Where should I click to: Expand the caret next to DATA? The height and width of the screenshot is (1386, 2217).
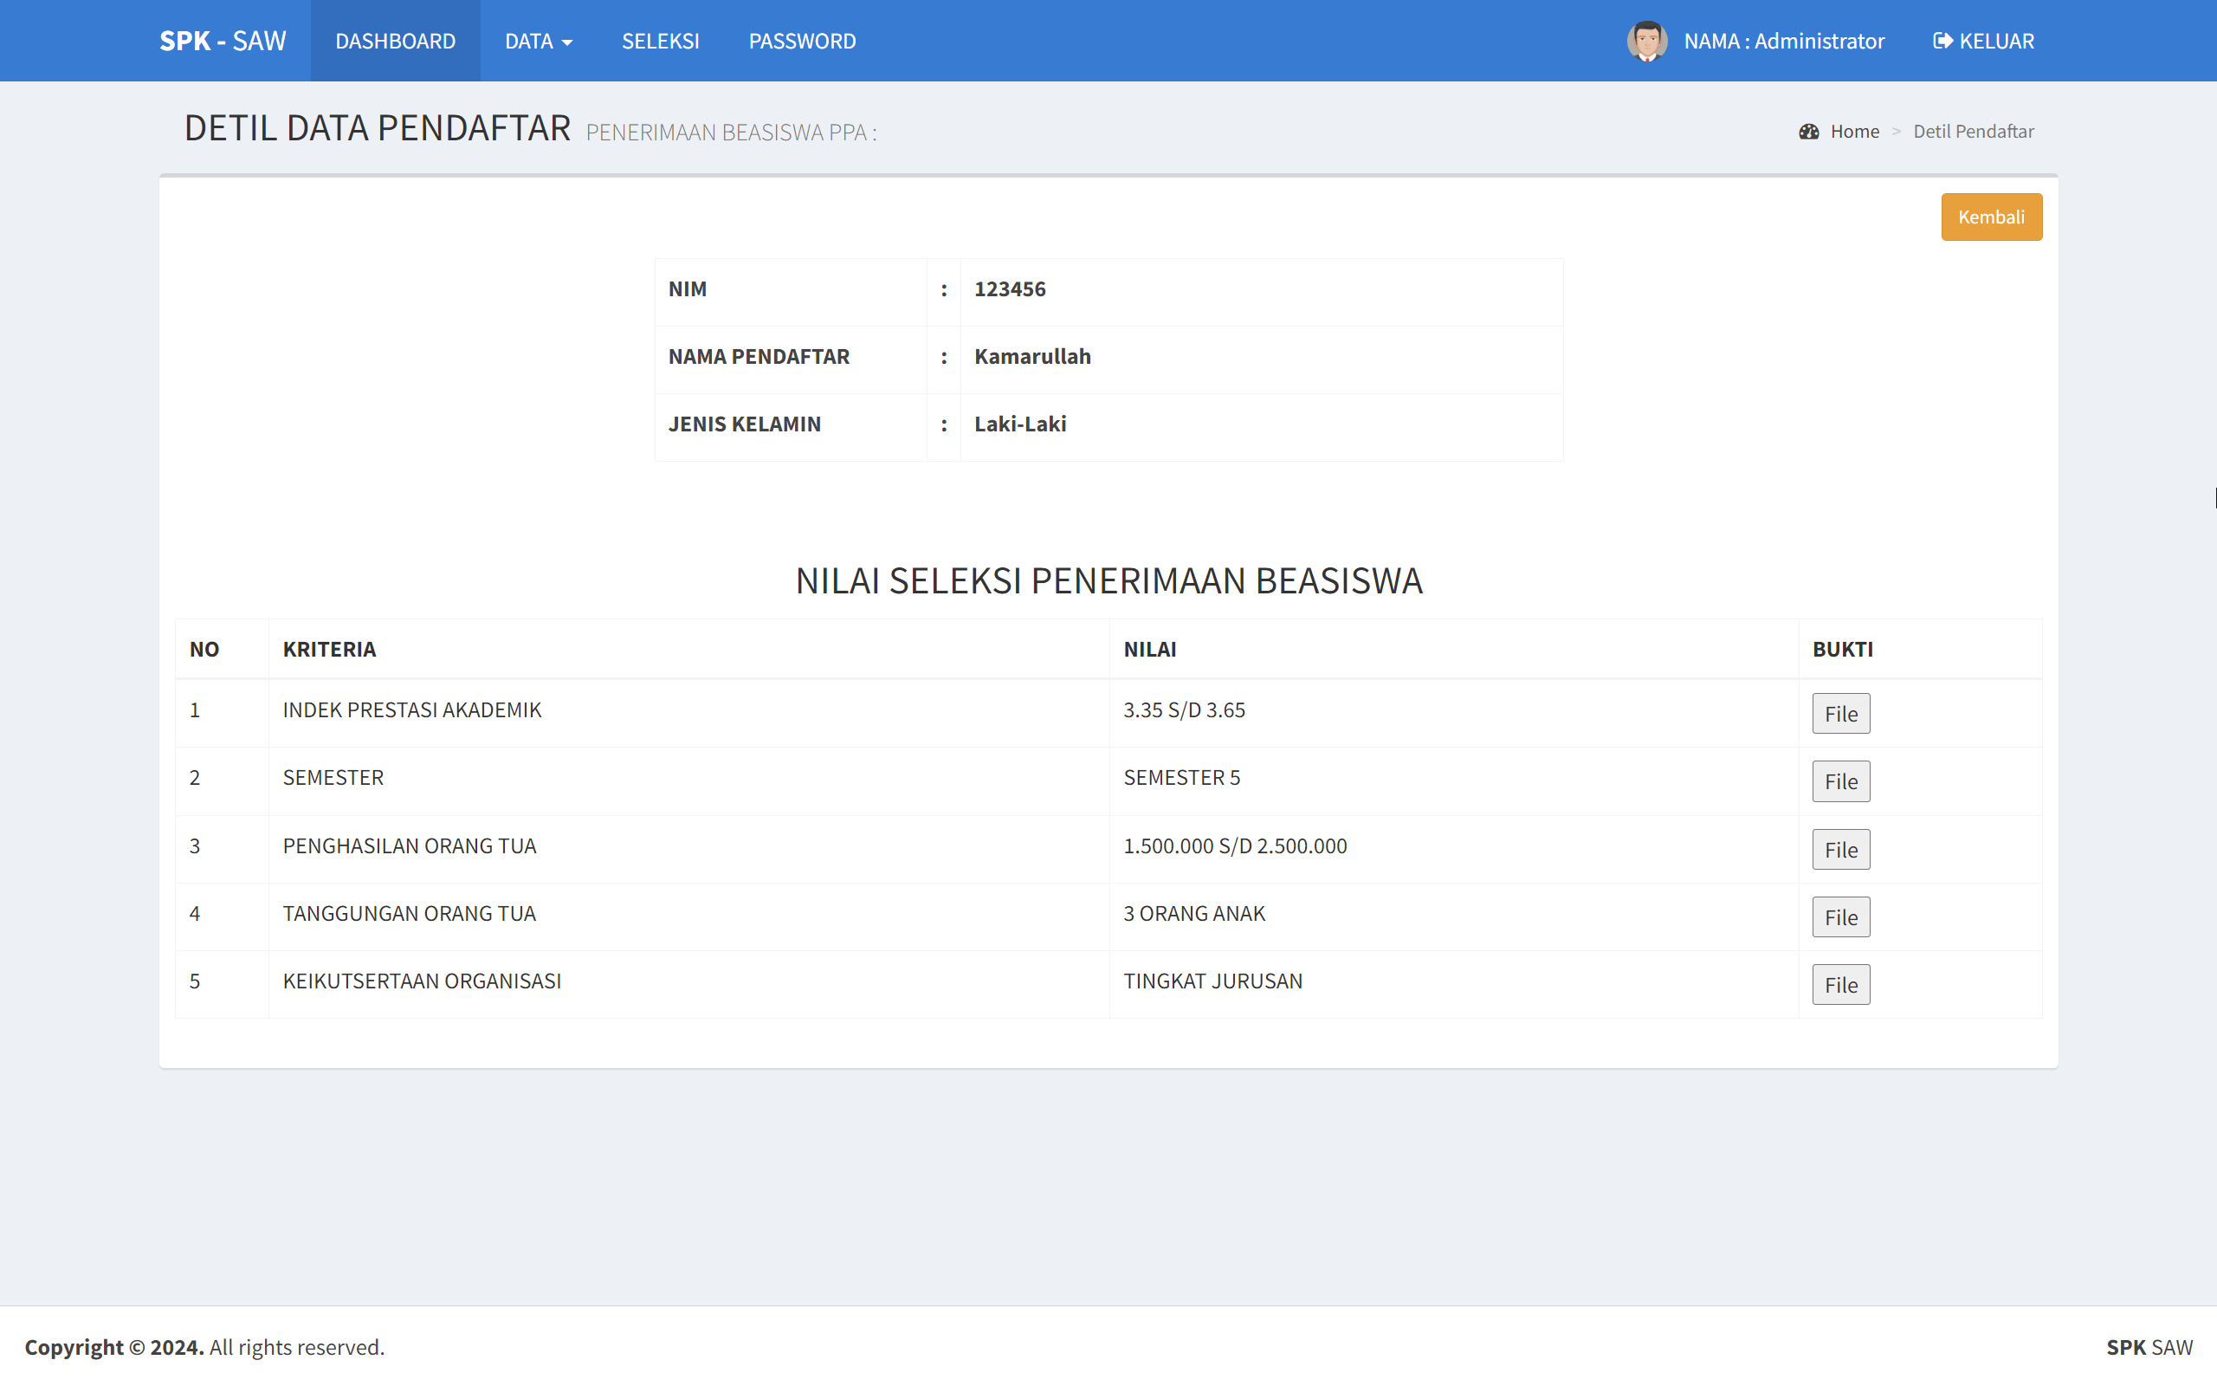(x=568, y=42)
